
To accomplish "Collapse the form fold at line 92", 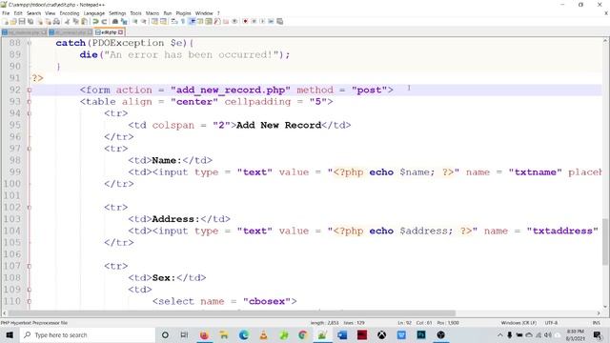I will click(30, 90).
